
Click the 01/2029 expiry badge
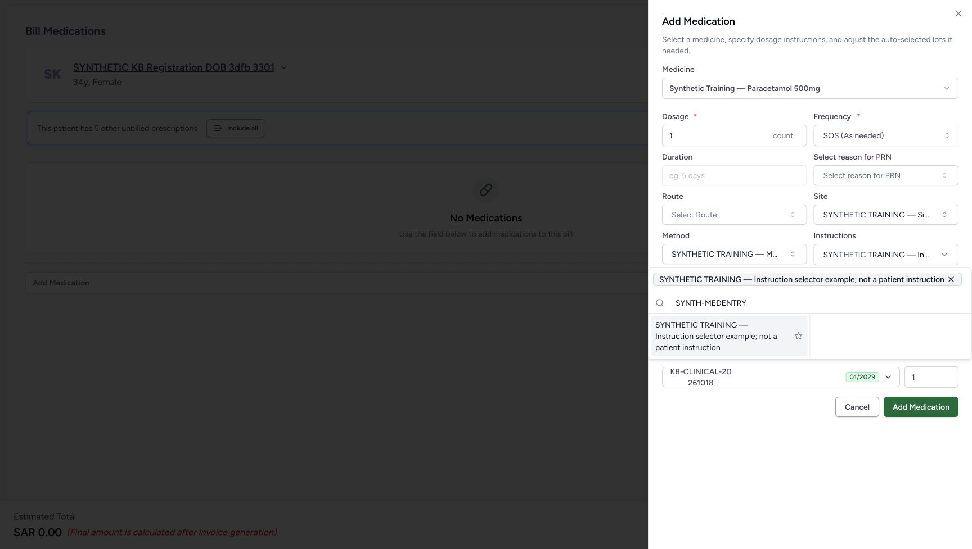point(862,377)
